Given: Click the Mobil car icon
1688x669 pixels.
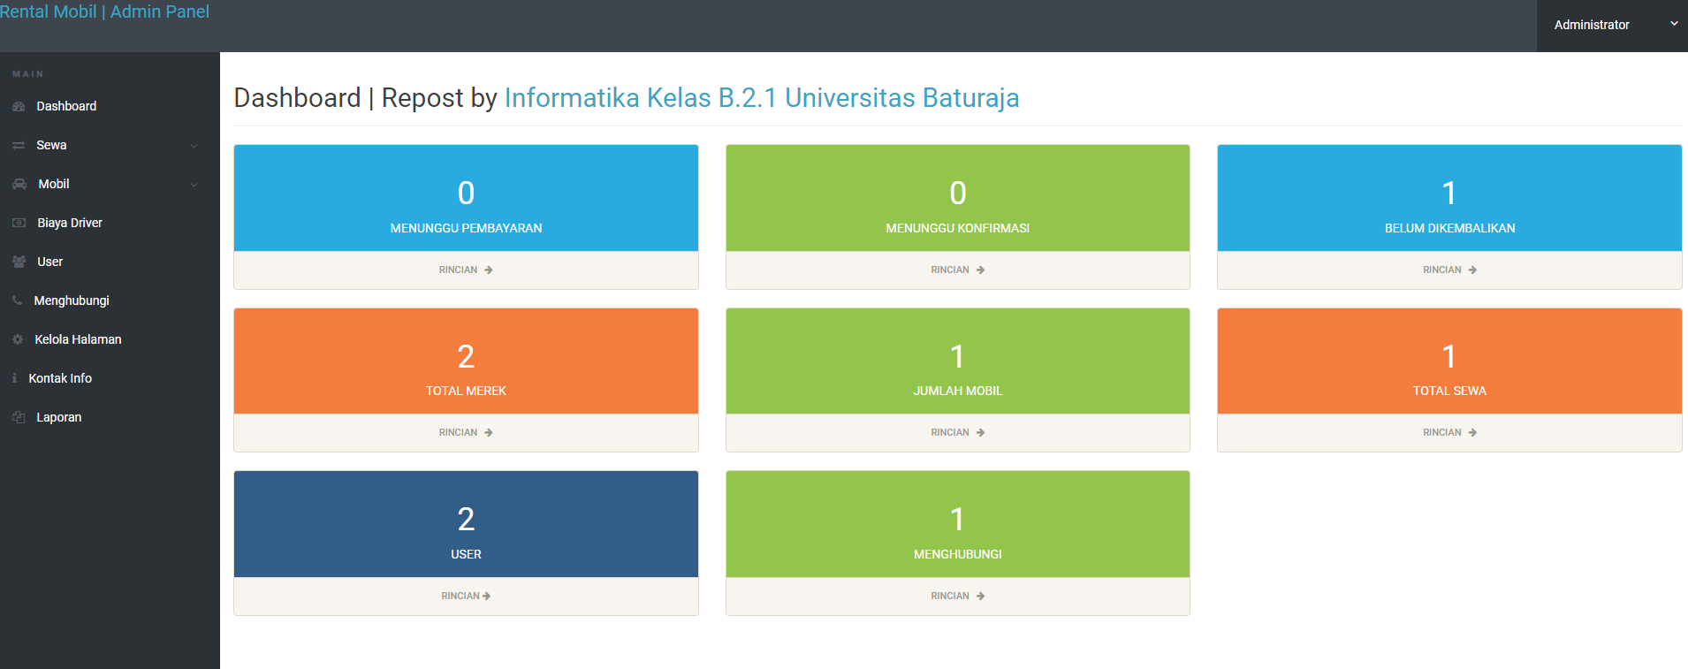Looking at the screenshot, I should pos(19,184).
